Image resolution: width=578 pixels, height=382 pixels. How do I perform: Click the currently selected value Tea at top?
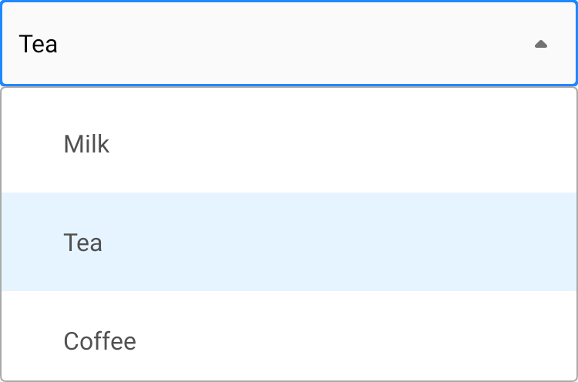[39, 44]
